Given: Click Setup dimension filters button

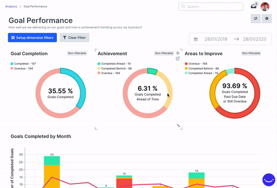Looking at the screenshot, I should pyautogui.click(x=32, y=38).
